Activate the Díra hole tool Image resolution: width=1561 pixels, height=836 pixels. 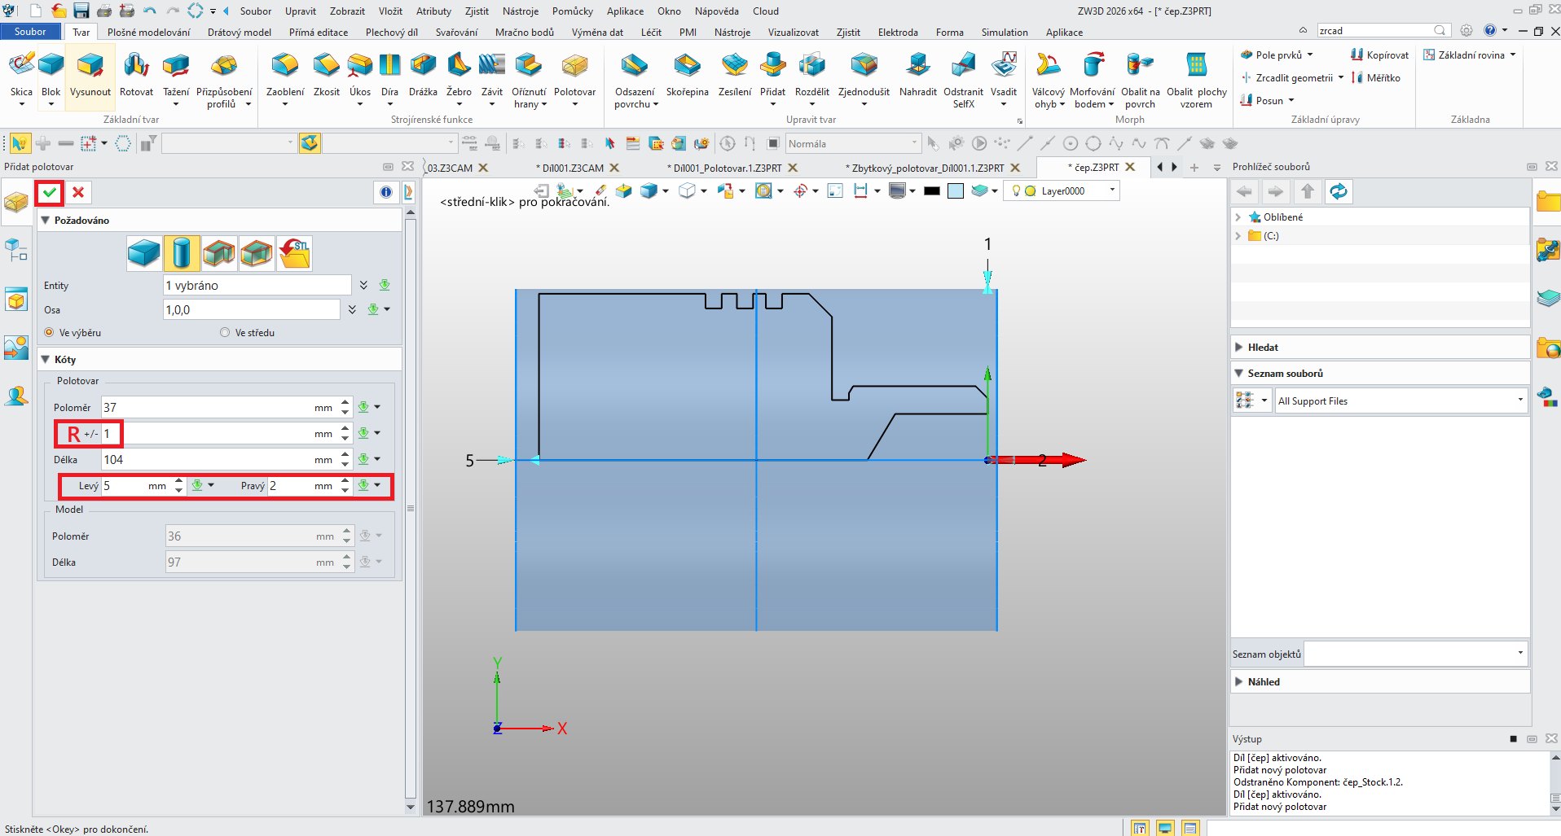coord(389,76)
